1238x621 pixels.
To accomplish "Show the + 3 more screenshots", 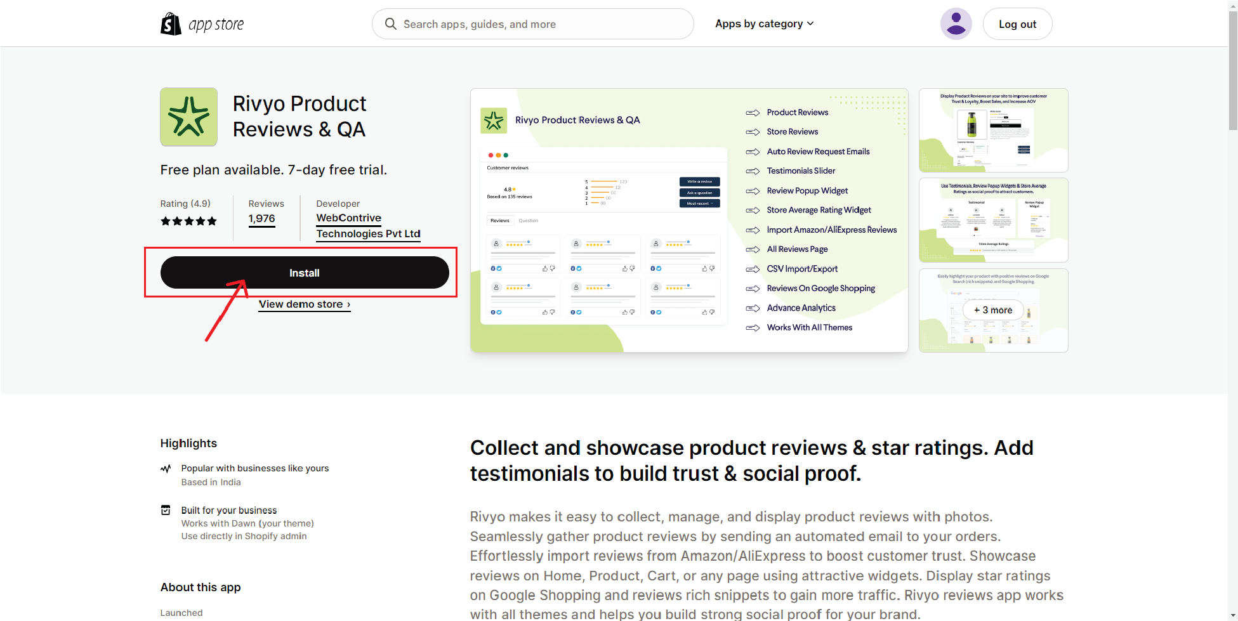I will pos(993,310).
